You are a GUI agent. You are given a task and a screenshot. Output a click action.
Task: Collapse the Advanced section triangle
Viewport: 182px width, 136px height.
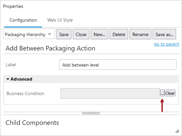pyautogui.click(x=8, y=79)
